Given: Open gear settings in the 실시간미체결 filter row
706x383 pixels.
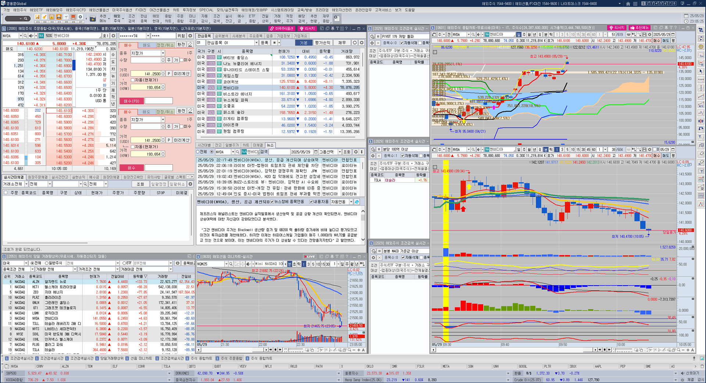Looking at the screenshot, I should tap(190, 184).
